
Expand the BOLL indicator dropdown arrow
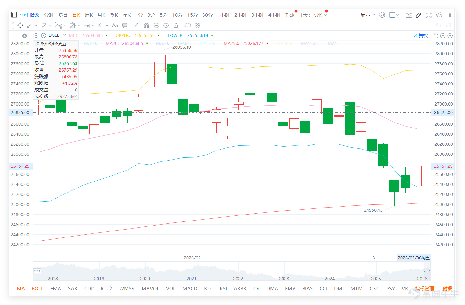(64, 35)
